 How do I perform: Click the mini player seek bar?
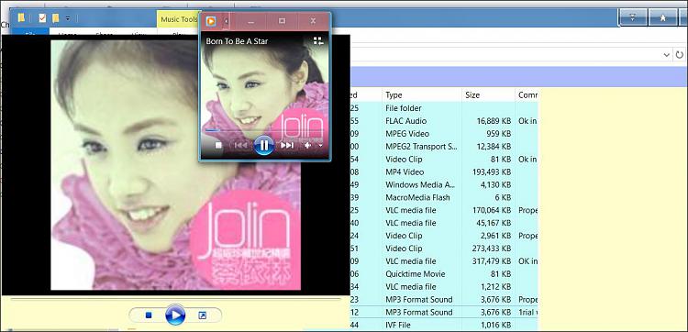[264, 130]
